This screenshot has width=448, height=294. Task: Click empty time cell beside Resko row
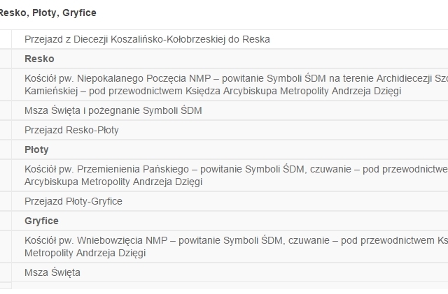click(x=6, y=59)
